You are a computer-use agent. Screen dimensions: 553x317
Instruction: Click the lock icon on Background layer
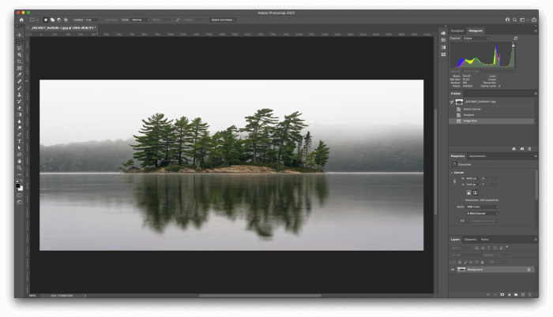click(x=529, y=270)
